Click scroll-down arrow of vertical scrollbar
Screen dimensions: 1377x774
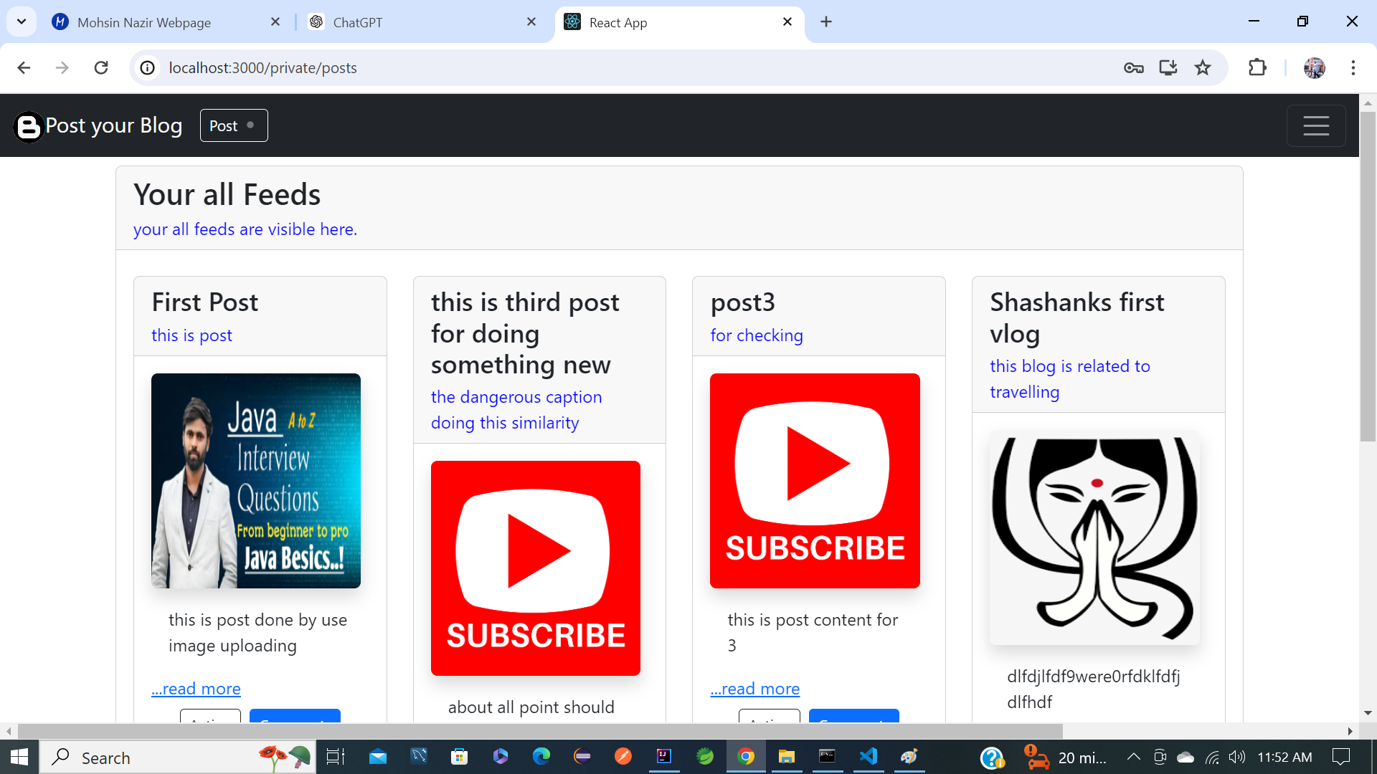1368,713
